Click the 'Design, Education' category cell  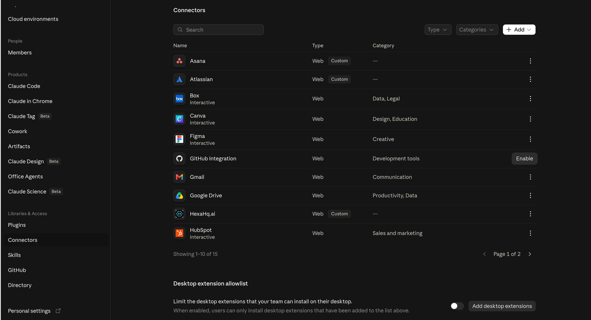395,119
